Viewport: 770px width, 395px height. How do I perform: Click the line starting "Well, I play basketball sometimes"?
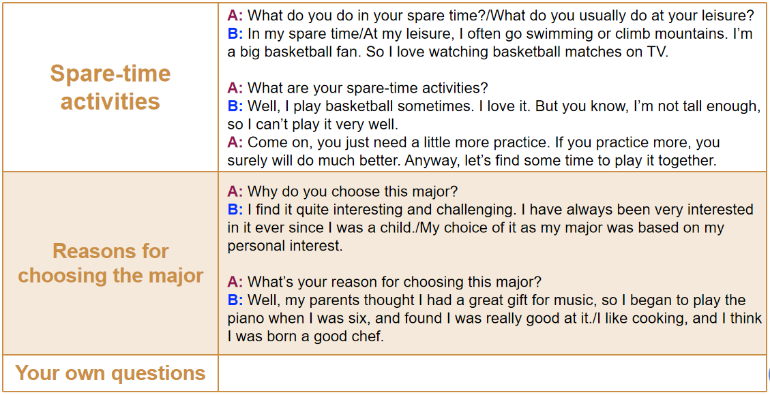click(503, 106)
